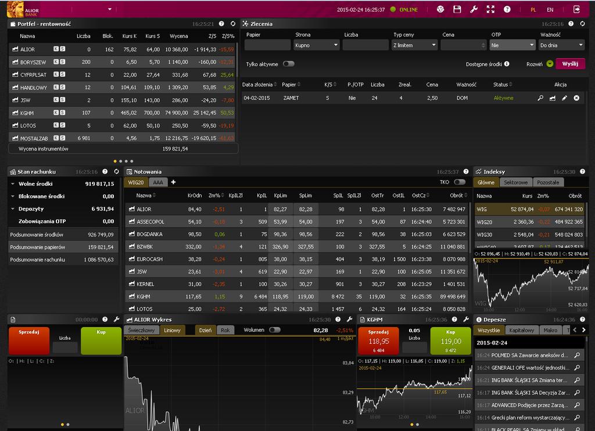Toggle the green Rozwiń switch
The width and height of the screenshot is (595, 431).
[550, 64]
